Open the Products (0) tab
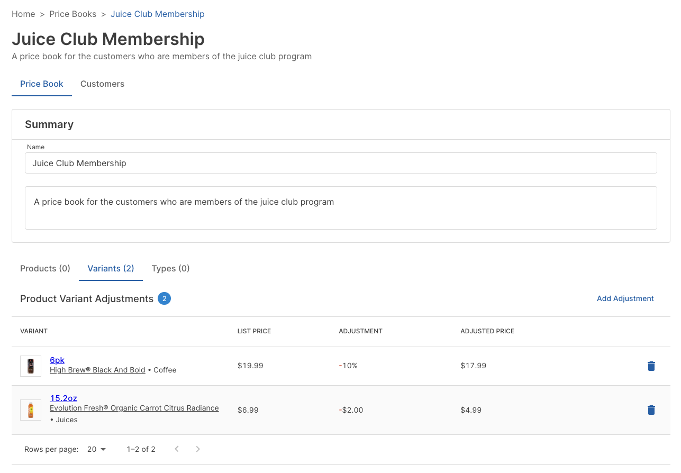This screenshot has width=681, height=473. tap(45, 269)
